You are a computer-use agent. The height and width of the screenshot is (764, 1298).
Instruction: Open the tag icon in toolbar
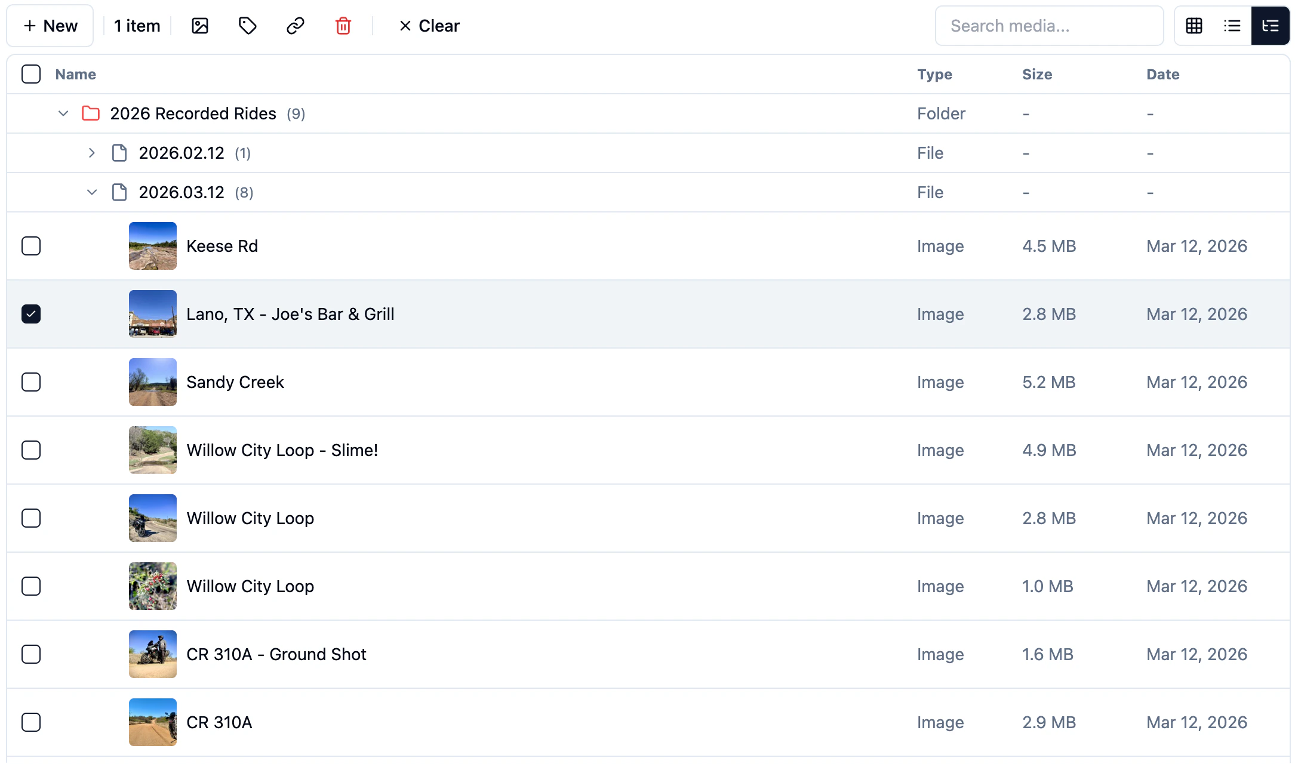[247, 26]
